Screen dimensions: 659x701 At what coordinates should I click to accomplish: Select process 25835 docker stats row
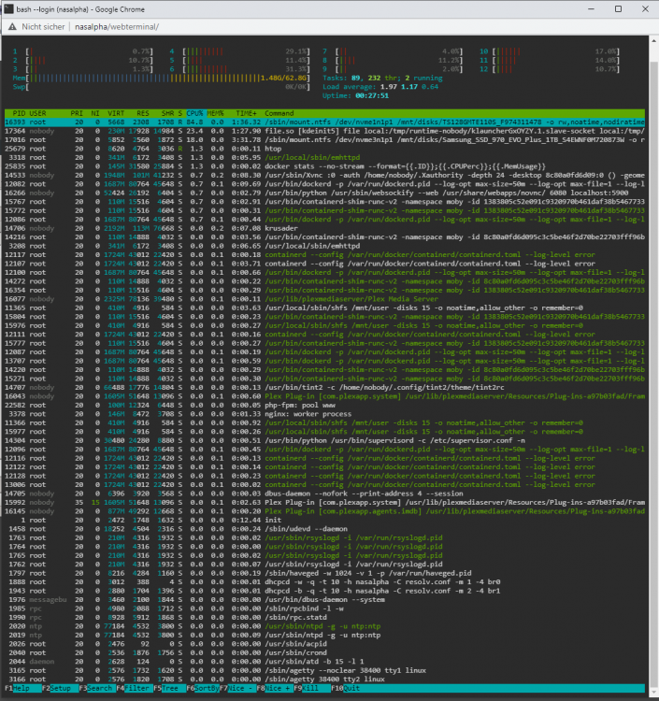tap(324, 166)
